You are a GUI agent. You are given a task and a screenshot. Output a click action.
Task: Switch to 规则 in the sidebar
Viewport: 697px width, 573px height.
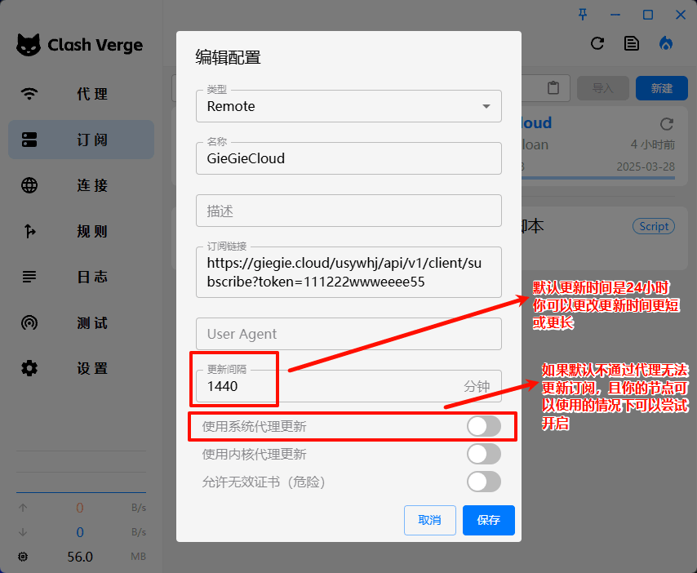[81, 231]
